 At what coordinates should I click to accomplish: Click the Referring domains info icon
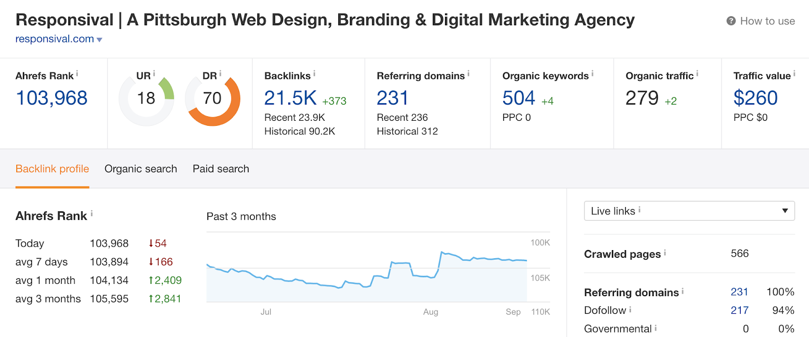coord(468,73)
